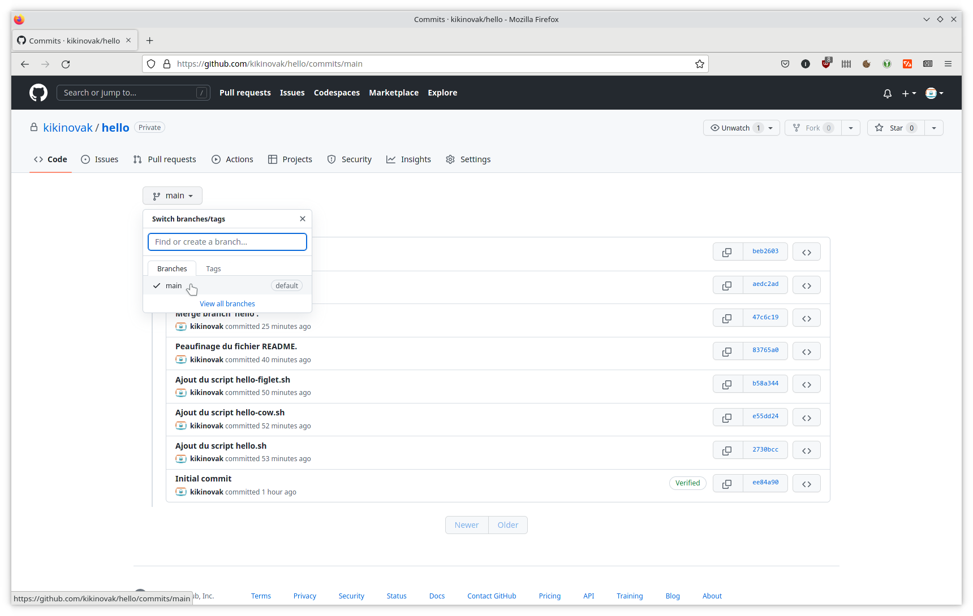Star the hello repository
Viewport: 973px width, 616px height.
point(896,128)
